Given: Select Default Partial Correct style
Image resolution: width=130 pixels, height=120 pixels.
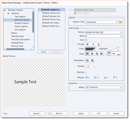Looking at the screenshot, I should point(51,26).
